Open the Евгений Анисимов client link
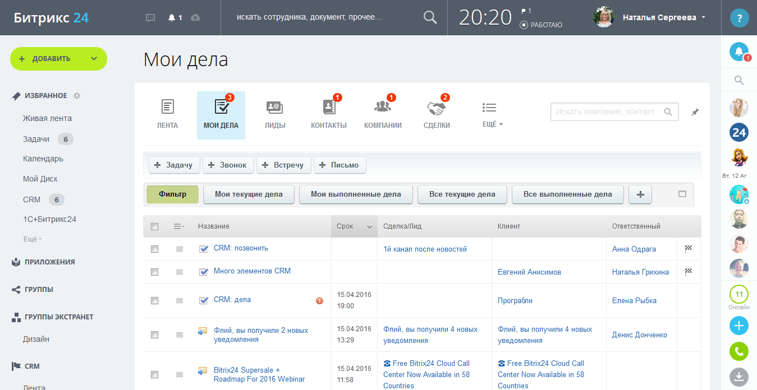757x390 pixels. (x=529, y=272)
